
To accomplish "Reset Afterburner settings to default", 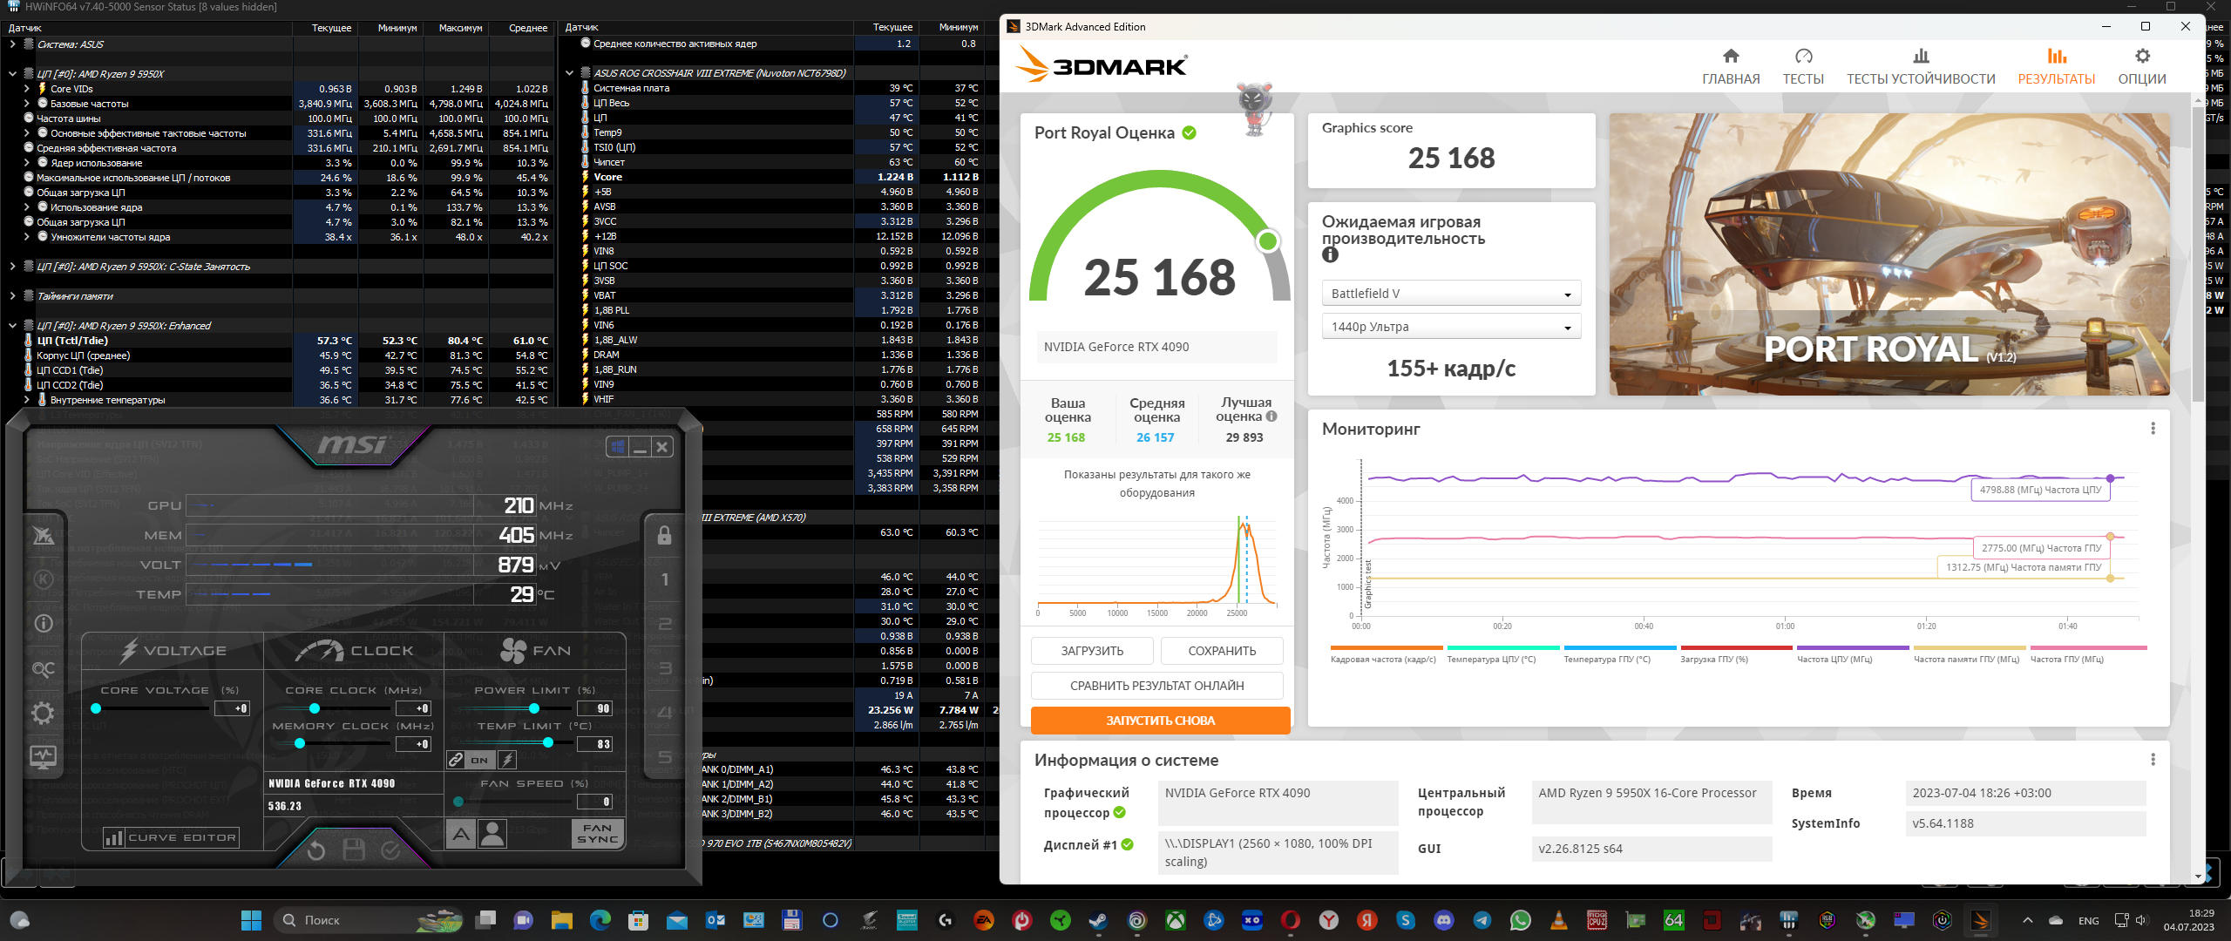I will coord(316,850).
